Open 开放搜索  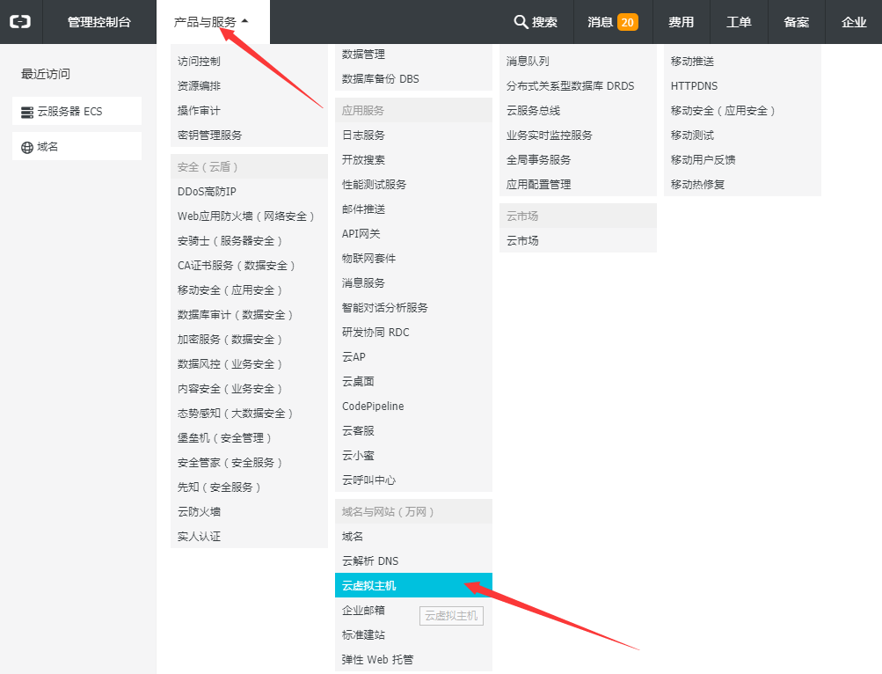pyautogui.click(x=363, y=160)
